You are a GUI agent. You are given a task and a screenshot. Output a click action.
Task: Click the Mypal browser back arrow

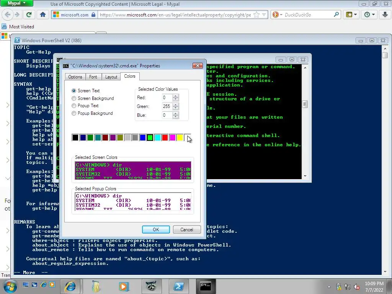point(8,15)
